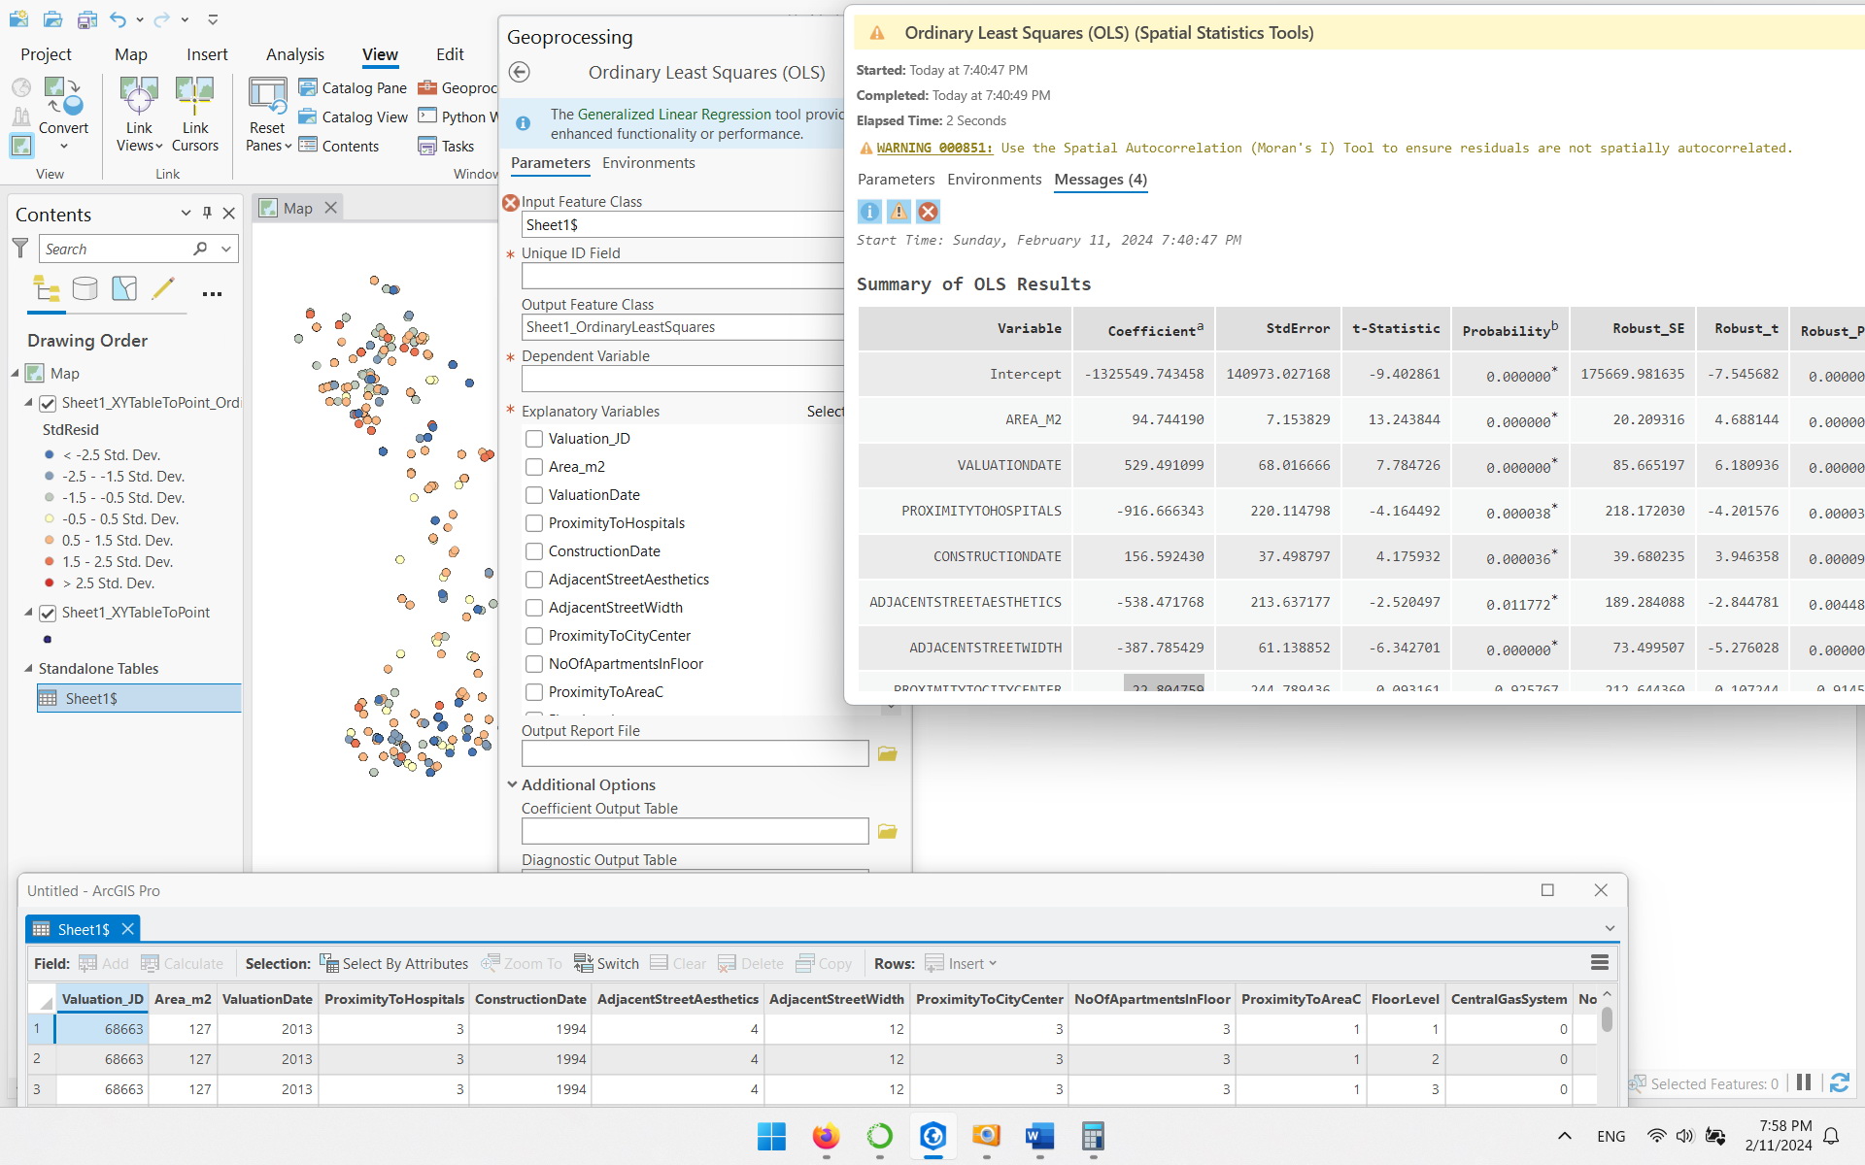
Task: Check the Valuation_JD explanatory variable
Action: tap(534, 439)
